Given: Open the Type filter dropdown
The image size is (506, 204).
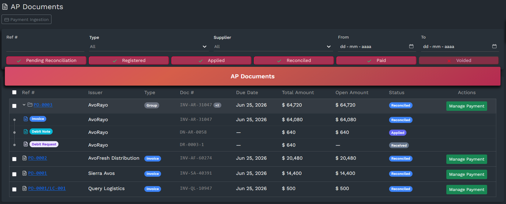Looking at the screenshot, I should (149, 46).
